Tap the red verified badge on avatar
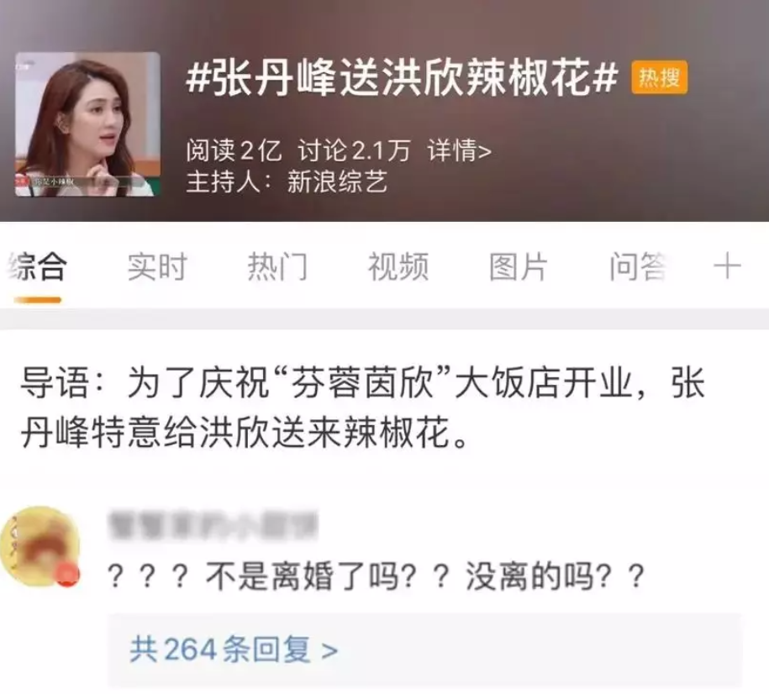Screen dimensions: 769x694 click(x=68, y=573)
